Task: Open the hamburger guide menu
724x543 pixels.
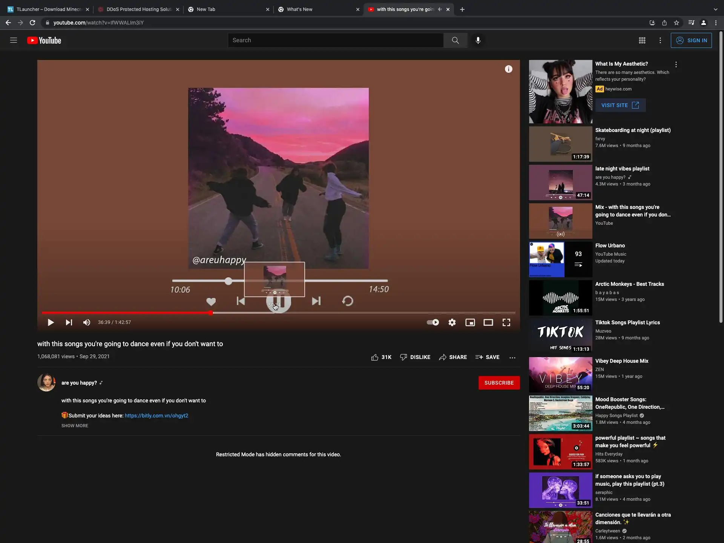Action: pyautogui.click(x=14, y=40)
